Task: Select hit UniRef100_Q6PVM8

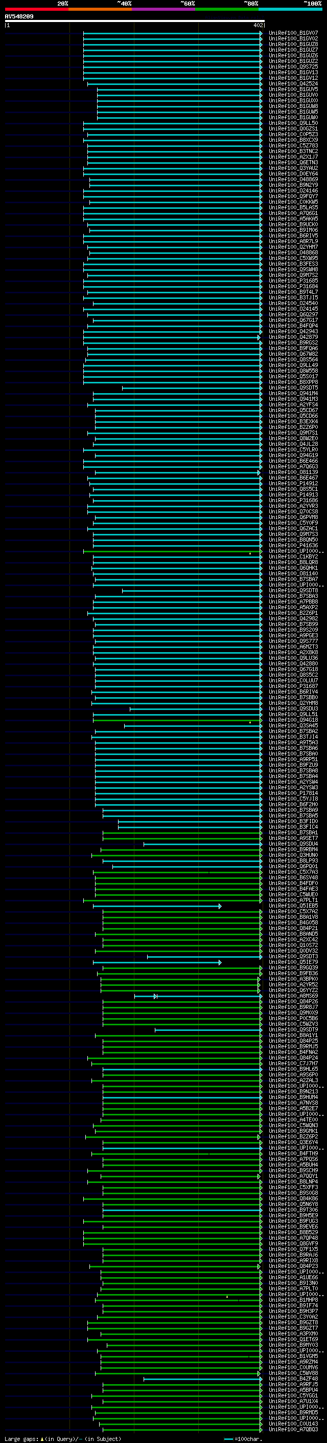Action: (x=293, y=517)
